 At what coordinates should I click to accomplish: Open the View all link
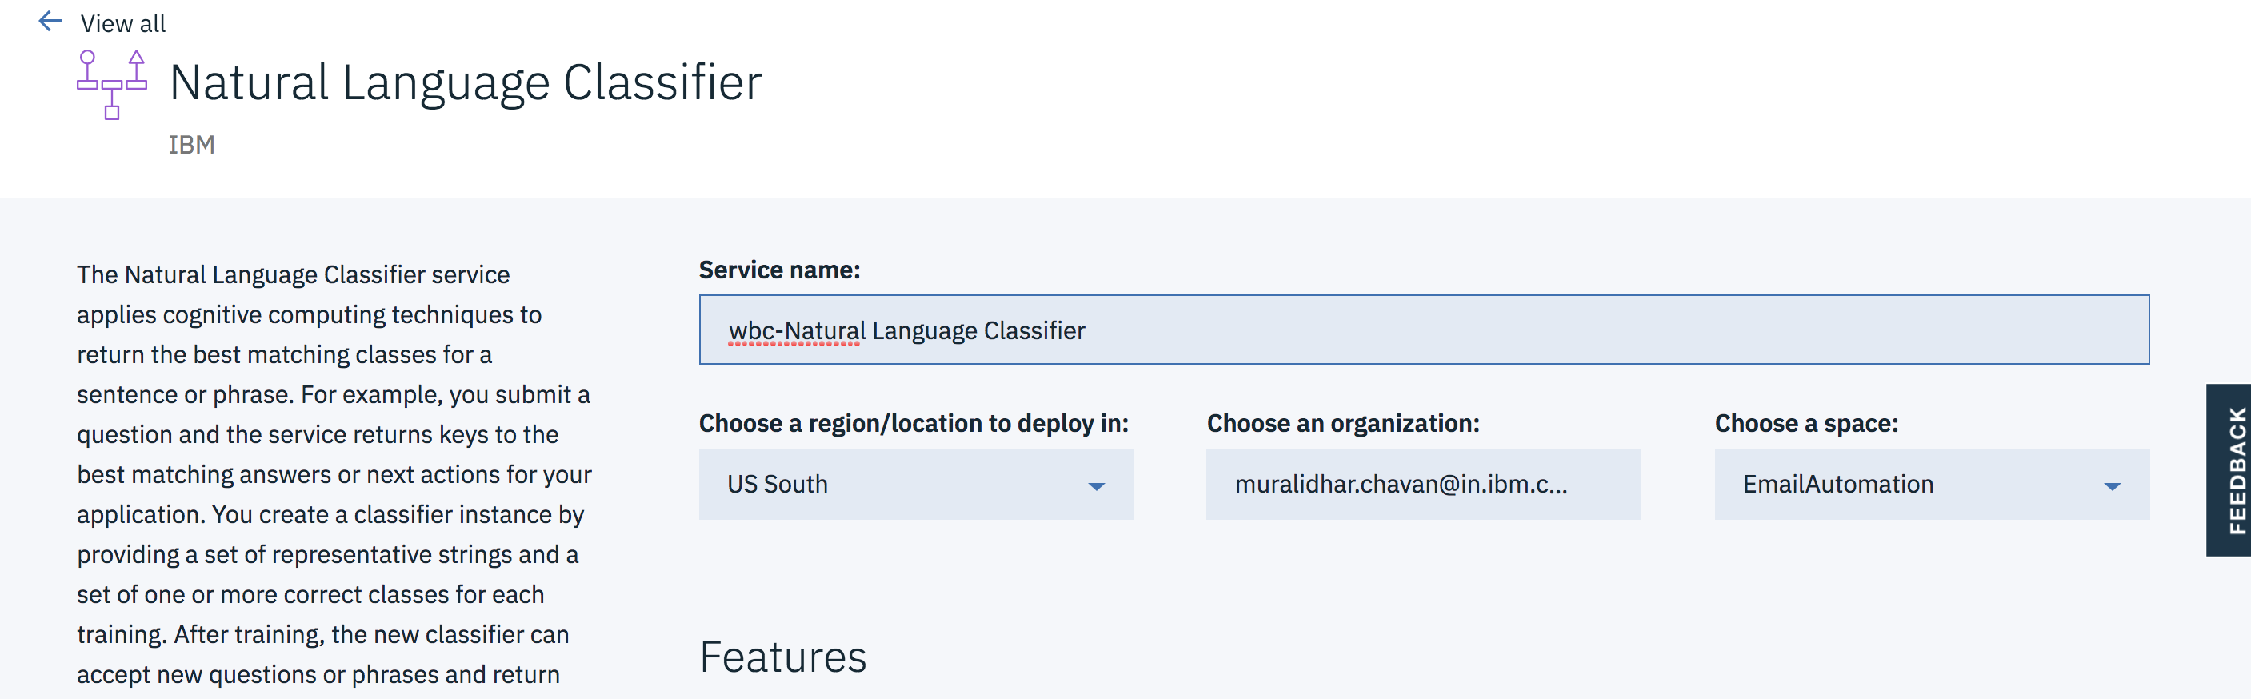[122, 23]
